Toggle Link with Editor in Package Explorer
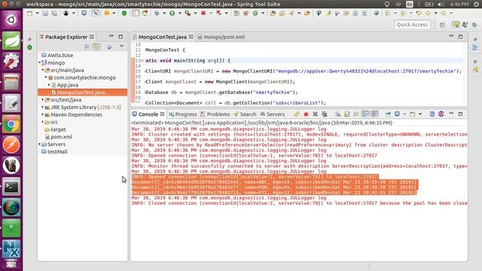The height and width of the screenshot is (271, 482). click(x=96, y=47)
